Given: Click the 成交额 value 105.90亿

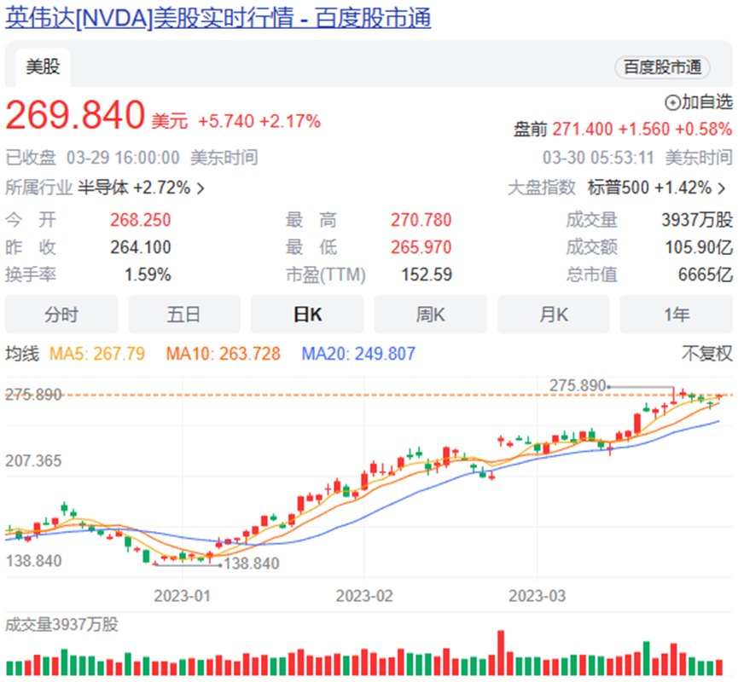Looking at the screenshot, I should coord(699,247).
